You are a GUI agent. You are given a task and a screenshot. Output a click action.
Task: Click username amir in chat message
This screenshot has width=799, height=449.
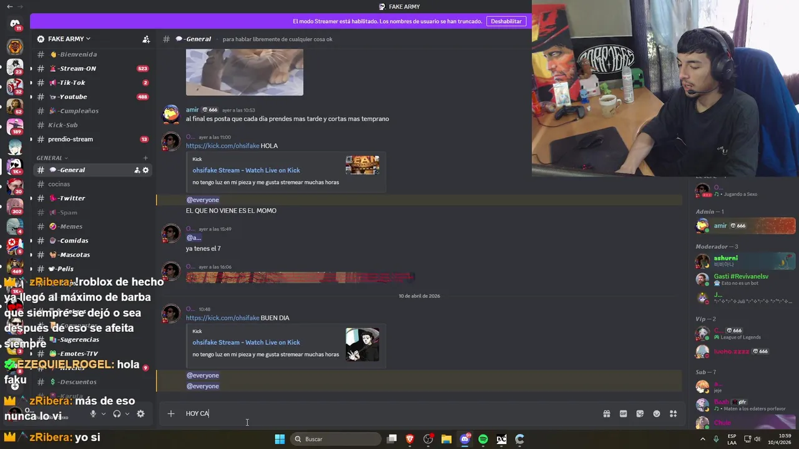click(x=192, y=110)
